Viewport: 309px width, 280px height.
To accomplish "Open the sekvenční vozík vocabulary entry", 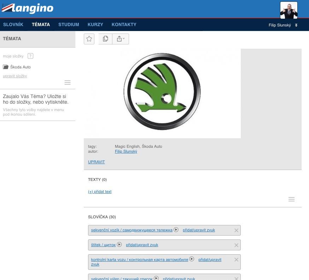I will (x=132, y=230).
